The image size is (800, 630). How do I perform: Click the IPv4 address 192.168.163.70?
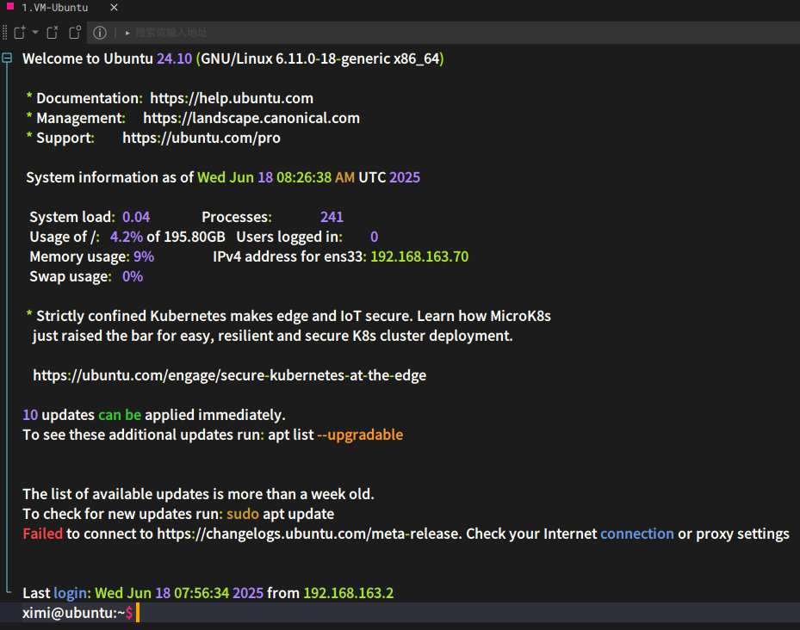point(419,256)
